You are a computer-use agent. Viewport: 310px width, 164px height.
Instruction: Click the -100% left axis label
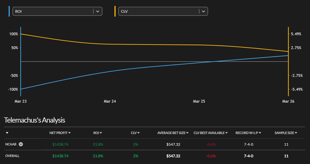tap(13, 89)
